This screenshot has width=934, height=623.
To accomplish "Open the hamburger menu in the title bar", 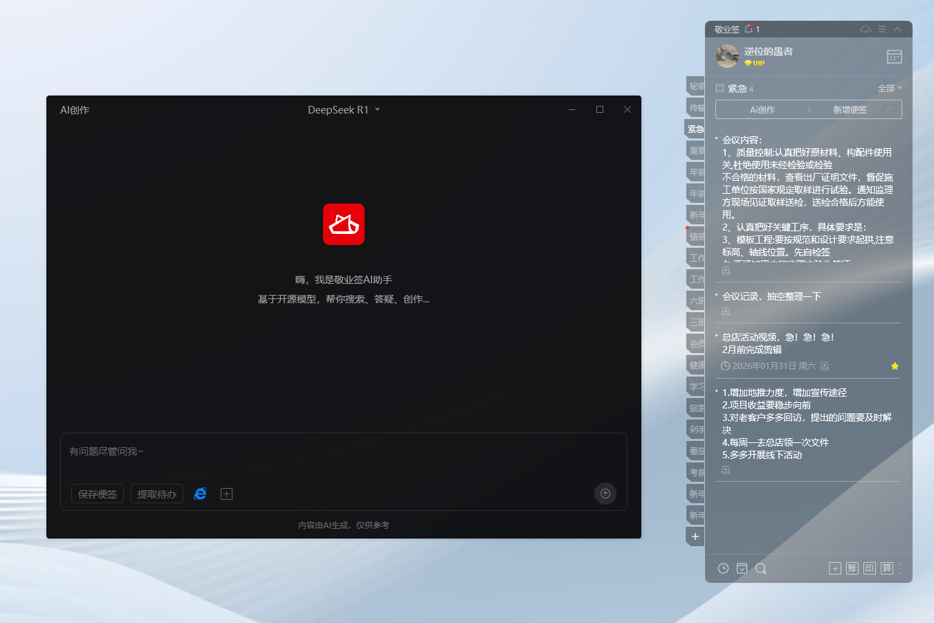I will pos(881,29).
